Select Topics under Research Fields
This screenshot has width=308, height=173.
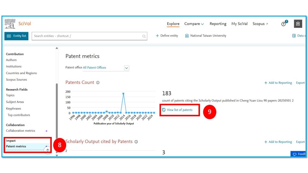tap(10, 95)
